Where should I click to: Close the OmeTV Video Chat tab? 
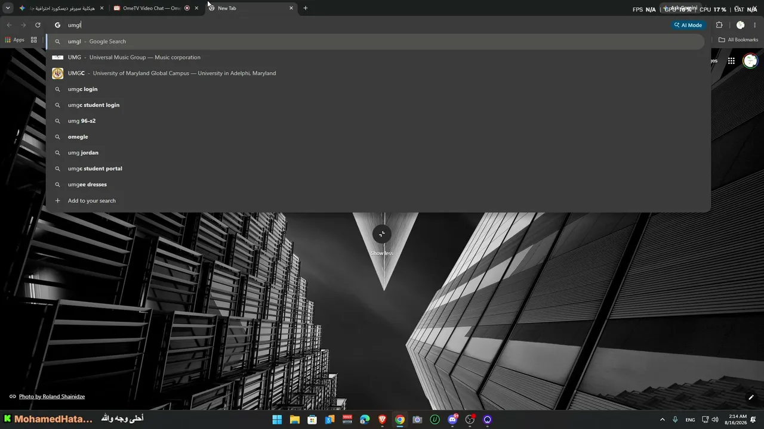pos(196,8)
